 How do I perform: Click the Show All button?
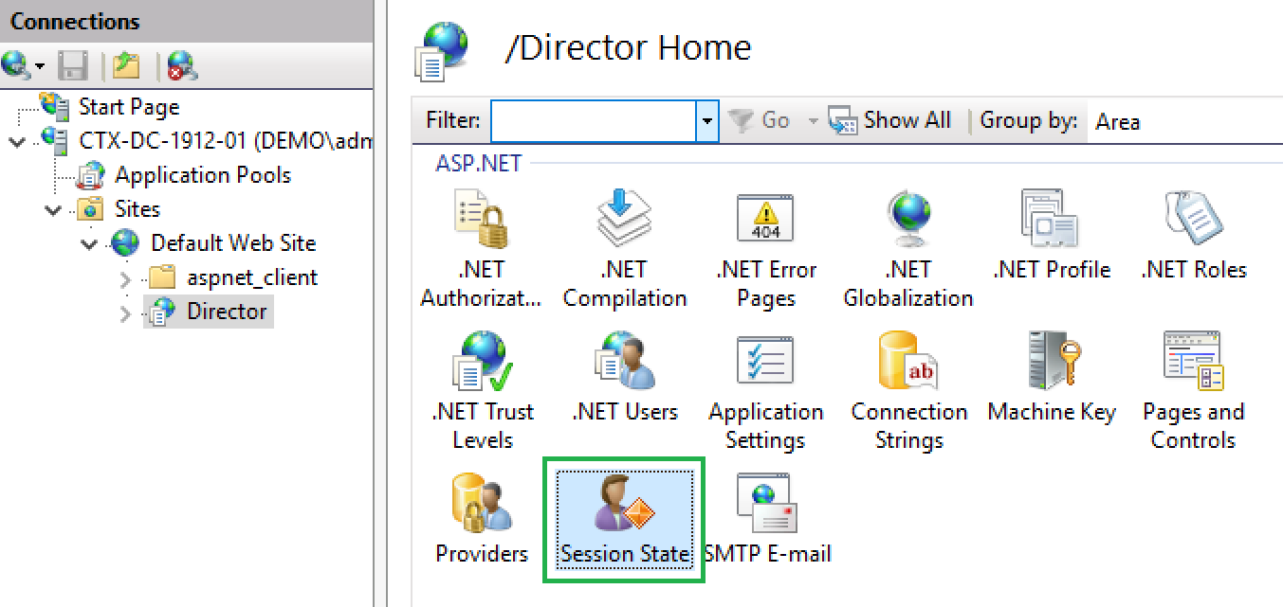(891, 120)
